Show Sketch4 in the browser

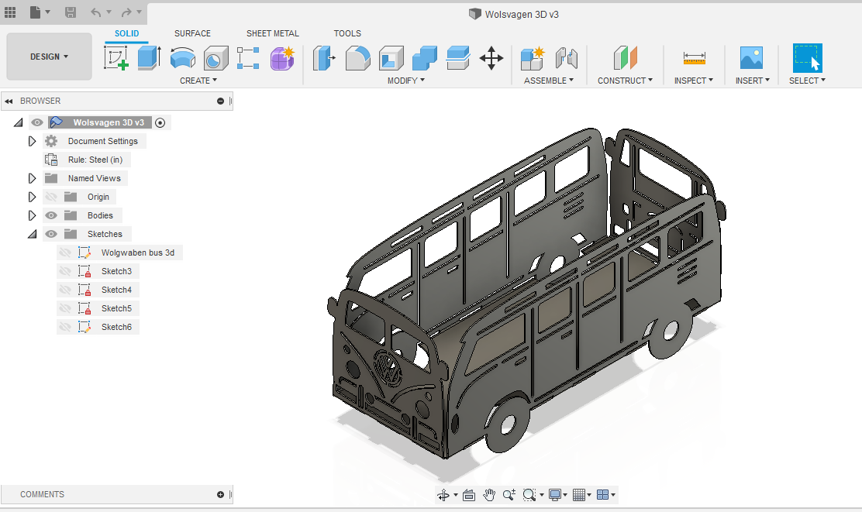tap(65, 290)
